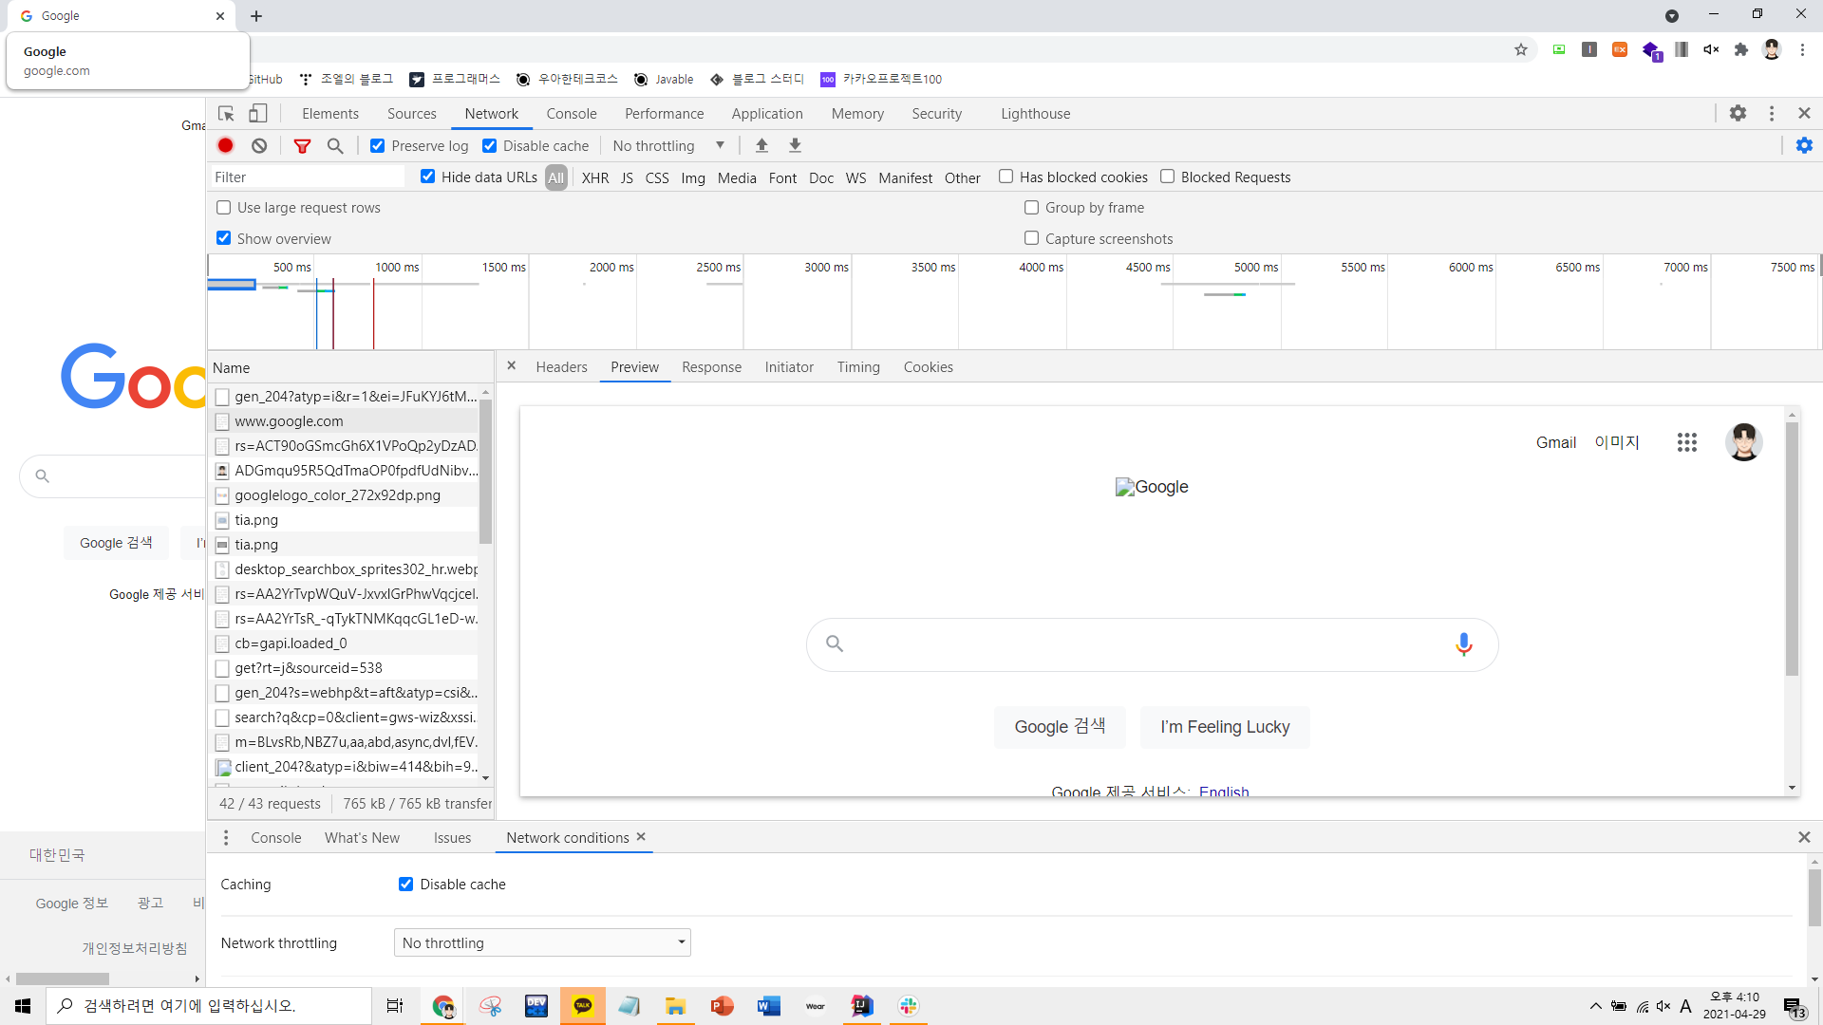Disable the Hide data URLs option

coord(427,177)
